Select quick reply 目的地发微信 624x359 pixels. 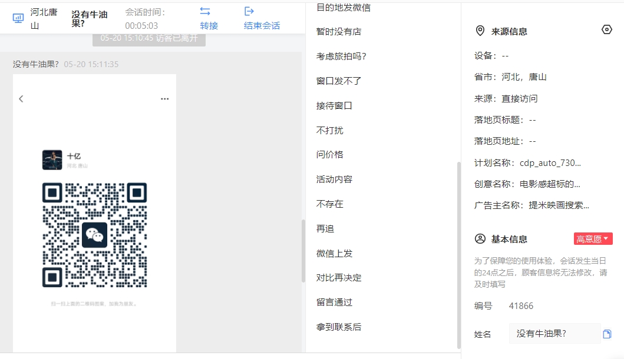(x=344, y=8)
